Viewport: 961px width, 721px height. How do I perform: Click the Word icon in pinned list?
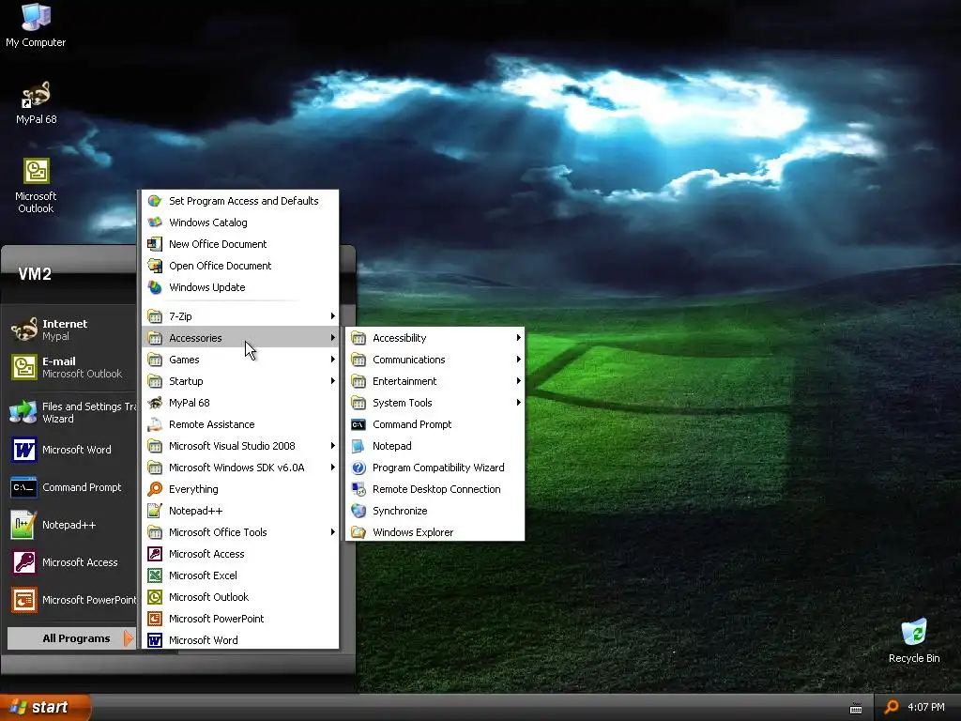coord(23,450)
